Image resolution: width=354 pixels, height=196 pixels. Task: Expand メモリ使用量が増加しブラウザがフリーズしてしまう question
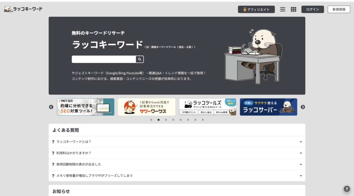tap(177, 176)
